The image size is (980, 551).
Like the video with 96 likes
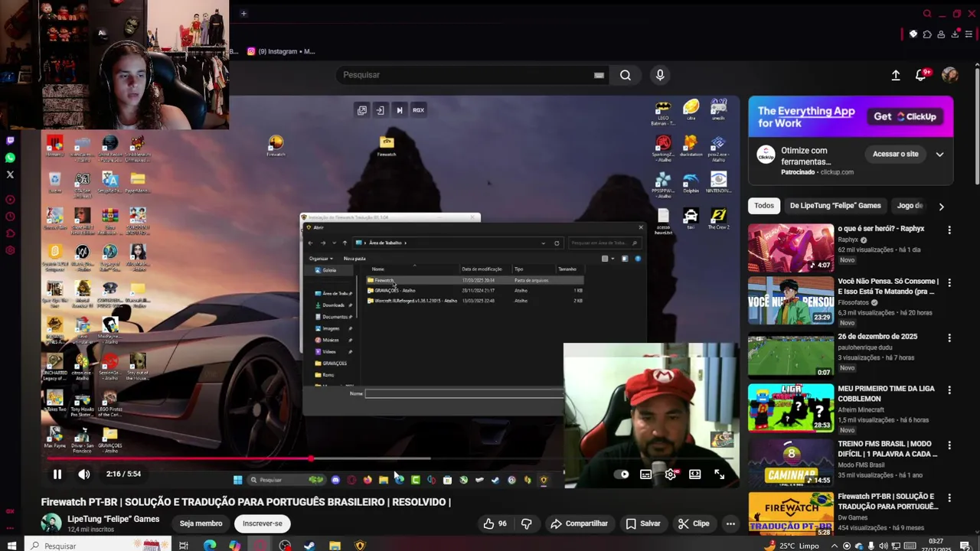click(495, 523)
